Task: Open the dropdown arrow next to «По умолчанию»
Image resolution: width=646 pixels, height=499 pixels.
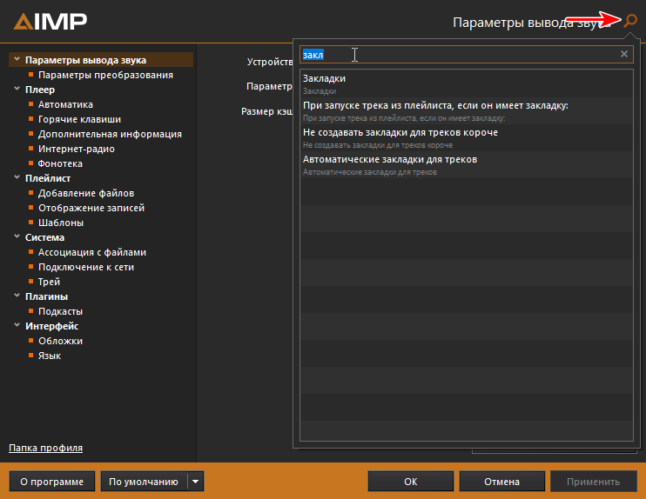Action: point(196,482)
